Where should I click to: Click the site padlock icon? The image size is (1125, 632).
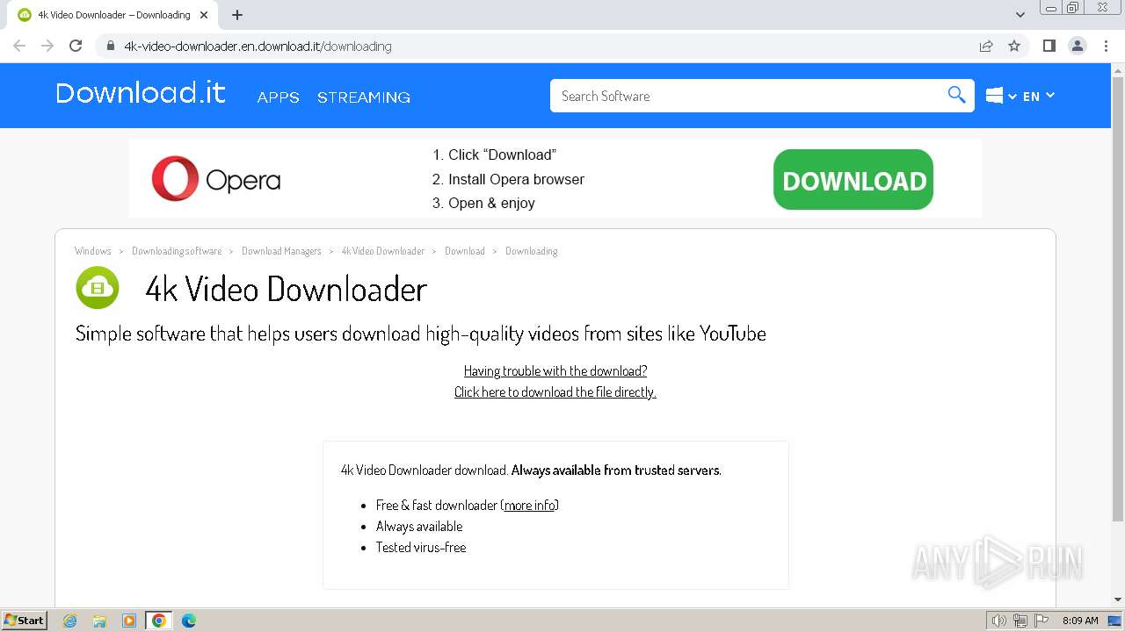110,46
